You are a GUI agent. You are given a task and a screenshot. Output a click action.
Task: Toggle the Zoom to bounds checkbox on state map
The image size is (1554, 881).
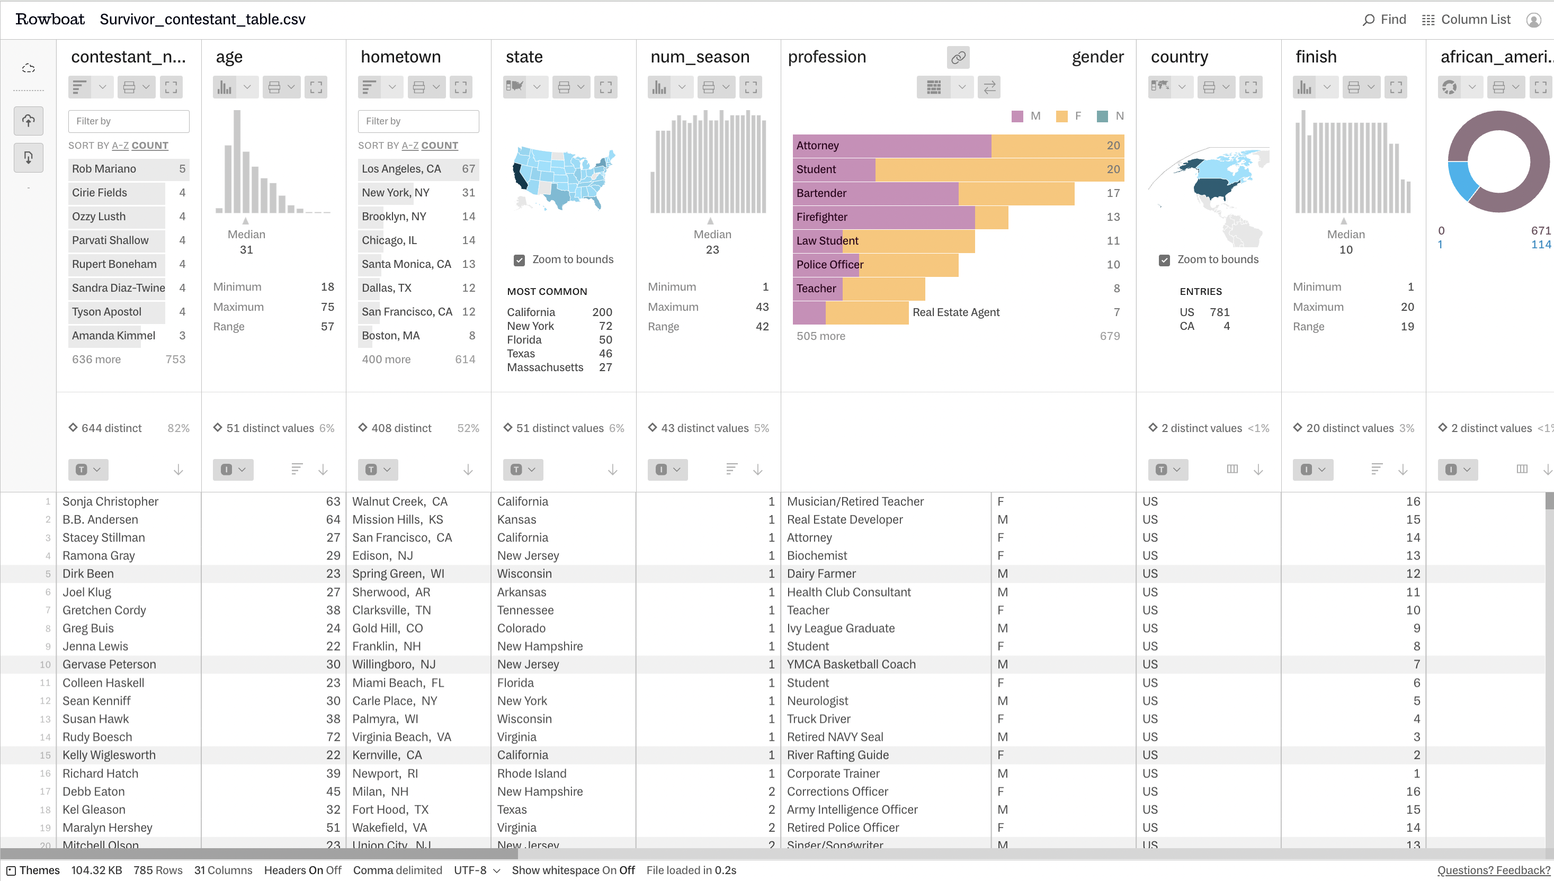[x=516, y=259]
